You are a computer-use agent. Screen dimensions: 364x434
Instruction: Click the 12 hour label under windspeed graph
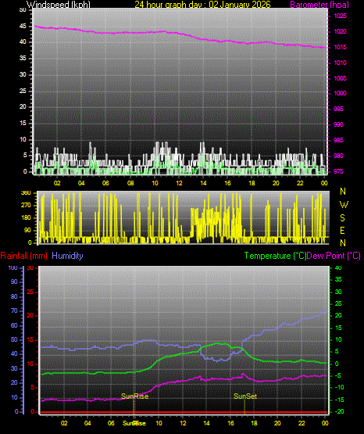click(x=179, y=183)
